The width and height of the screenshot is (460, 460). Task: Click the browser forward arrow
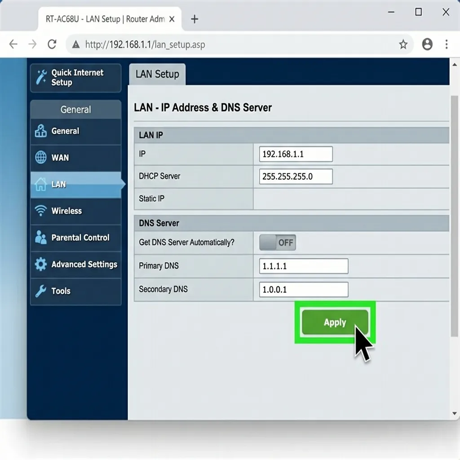(32, 44)
